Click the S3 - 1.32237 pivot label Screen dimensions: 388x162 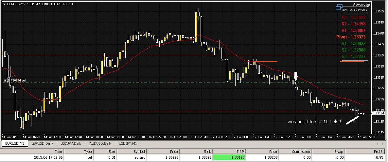(x=353, y=56)
